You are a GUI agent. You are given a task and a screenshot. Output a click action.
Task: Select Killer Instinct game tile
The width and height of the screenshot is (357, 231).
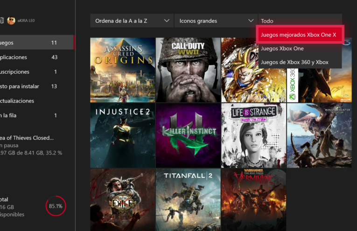pos(188,136)
